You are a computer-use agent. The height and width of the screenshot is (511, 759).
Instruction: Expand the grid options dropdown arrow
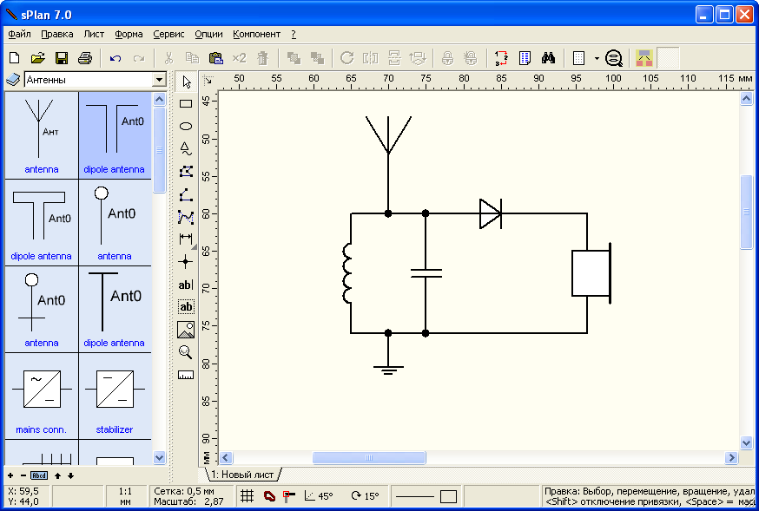tap(597, 58)
